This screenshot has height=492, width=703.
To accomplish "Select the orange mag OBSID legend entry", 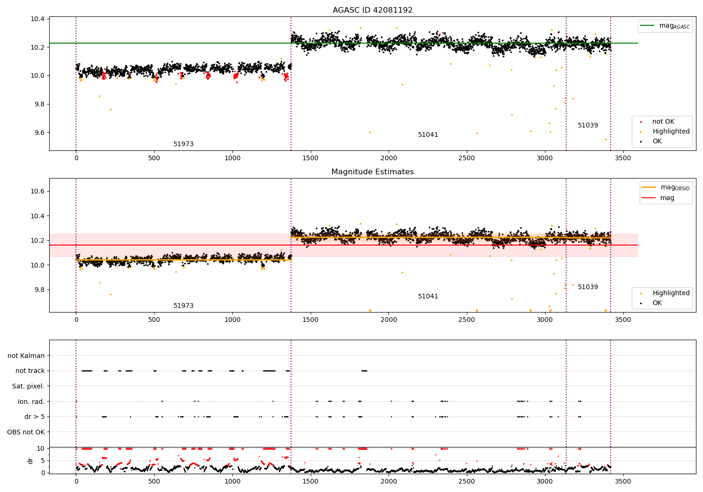I will point(666,187).
